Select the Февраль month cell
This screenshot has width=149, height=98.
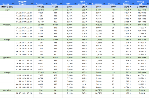coord(7,25)
